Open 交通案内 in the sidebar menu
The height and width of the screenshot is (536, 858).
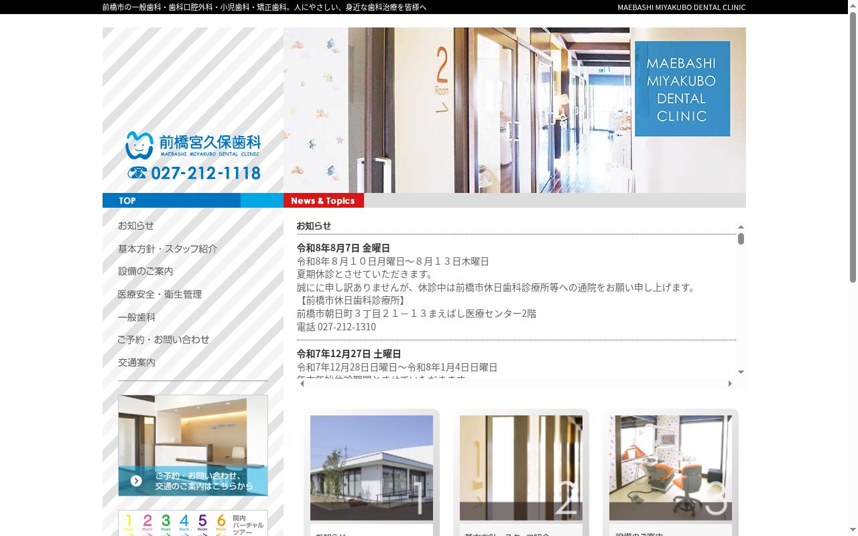pos(137,362)
